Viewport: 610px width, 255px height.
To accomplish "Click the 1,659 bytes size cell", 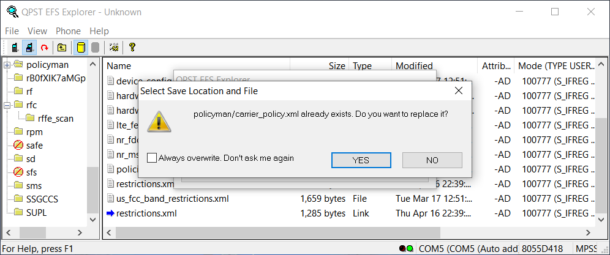I will [323, 199].
